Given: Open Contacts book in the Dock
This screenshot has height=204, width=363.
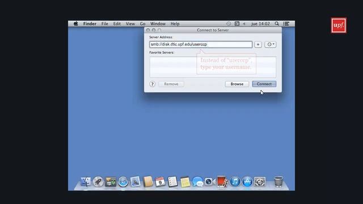Looking at the screenshot, I should (148, 181).
